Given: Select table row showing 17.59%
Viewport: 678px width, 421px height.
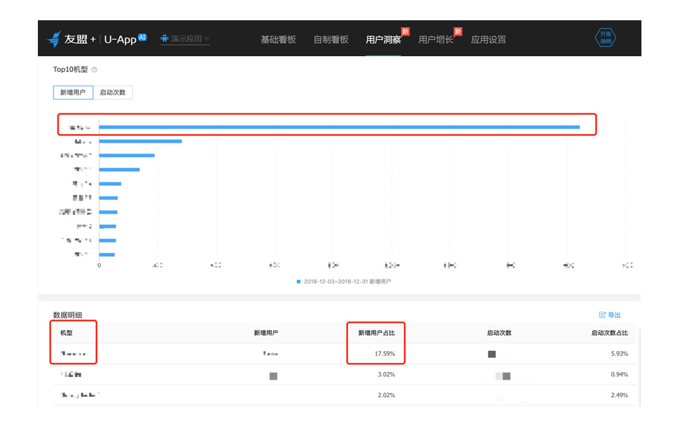Looking at the screenshot, I should tap(345, 354).
